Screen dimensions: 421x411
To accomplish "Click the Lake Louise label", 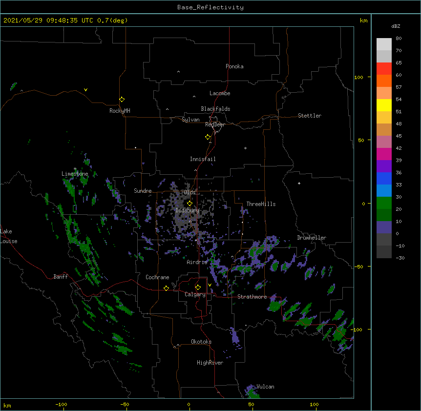I will coord(9,236).
